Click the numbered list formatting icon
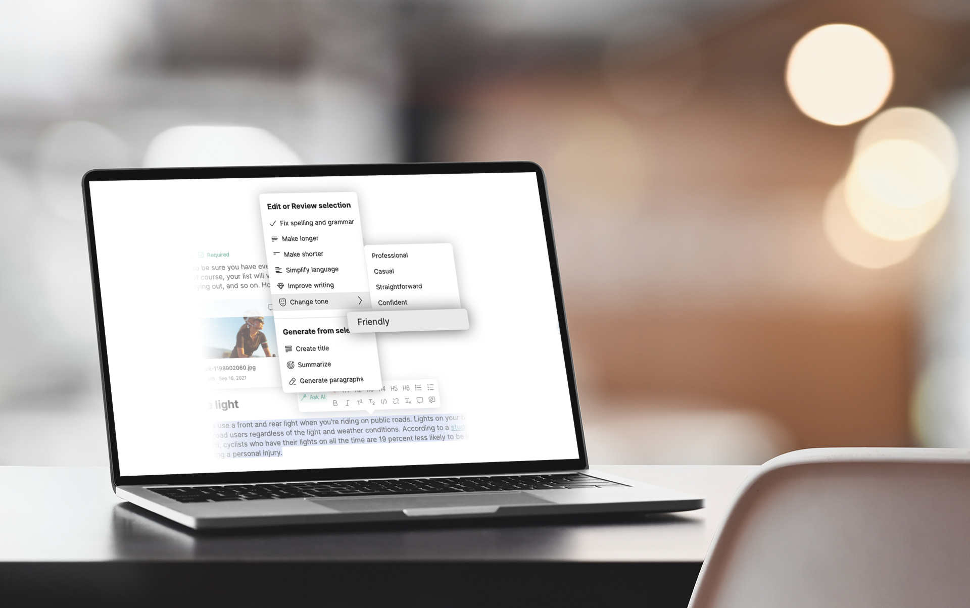The width and height of the screenshot is (970, 608). point(418,389)
